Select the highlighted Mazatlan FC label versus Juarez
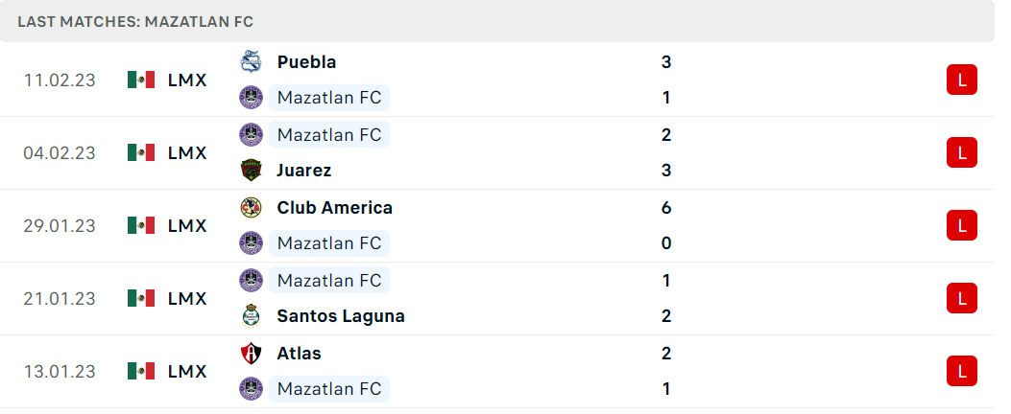The width and height of the screenshot is (1011, 414). click(x=328, y=134)
